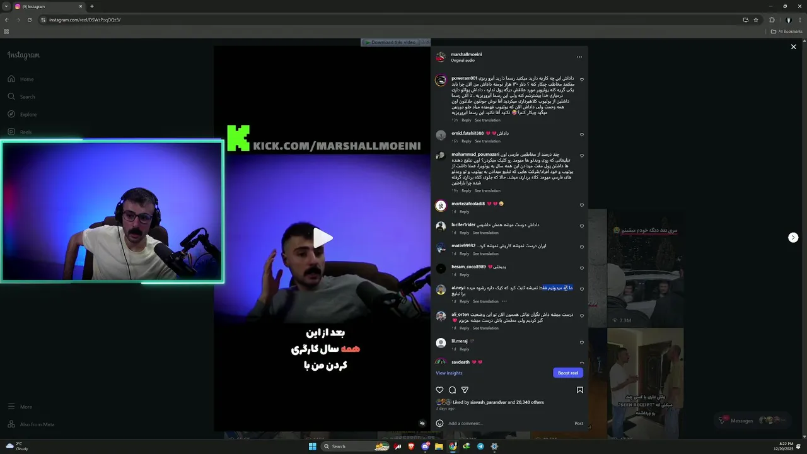Bookmark this page with the star icon
The height and width of the screenshot is (454, 807).
click(x=756, y=20)
